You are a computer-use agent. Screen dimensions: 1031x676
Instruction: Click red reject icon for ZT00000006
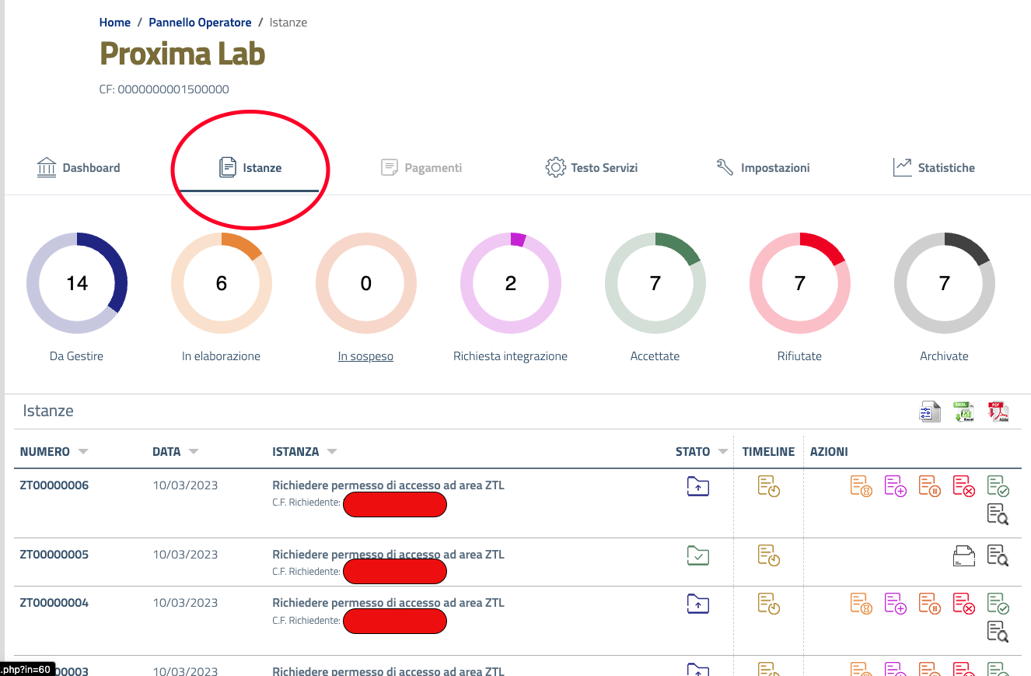click(x=964, y=487)
